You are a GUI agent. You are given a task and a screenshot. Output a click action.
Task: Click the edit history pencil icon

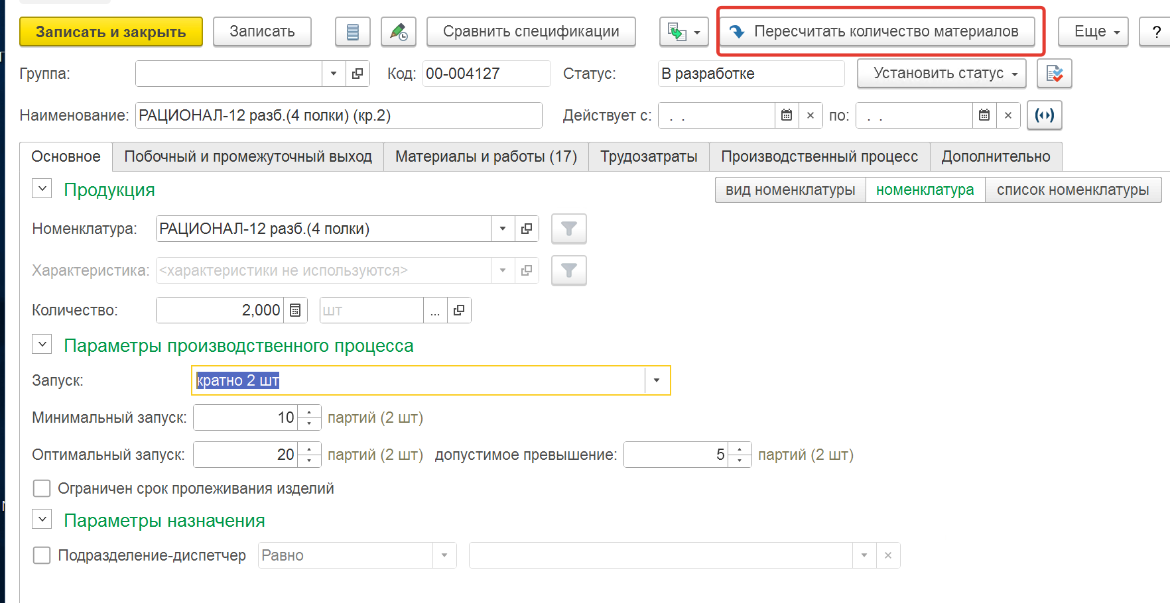(398, 32)
